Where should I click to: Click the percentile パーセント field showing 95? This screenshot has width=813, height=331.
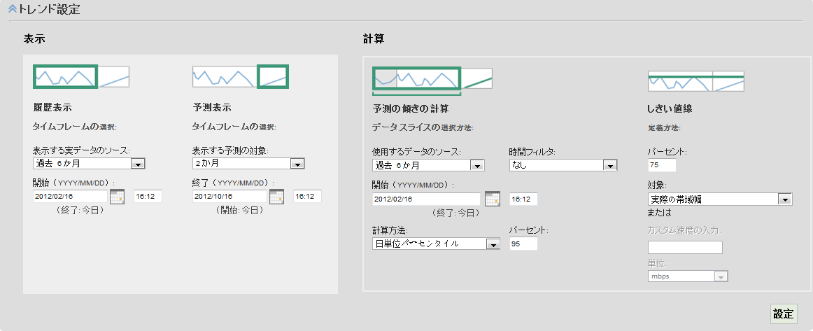coord(523,244)
